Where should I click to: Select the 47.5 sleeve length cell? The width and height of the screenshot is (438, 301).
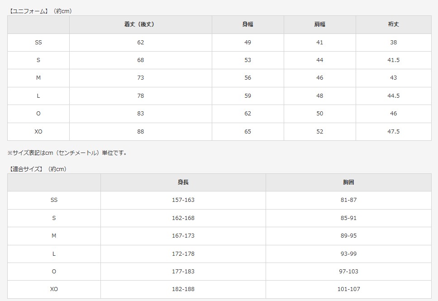tap(393, 132)
